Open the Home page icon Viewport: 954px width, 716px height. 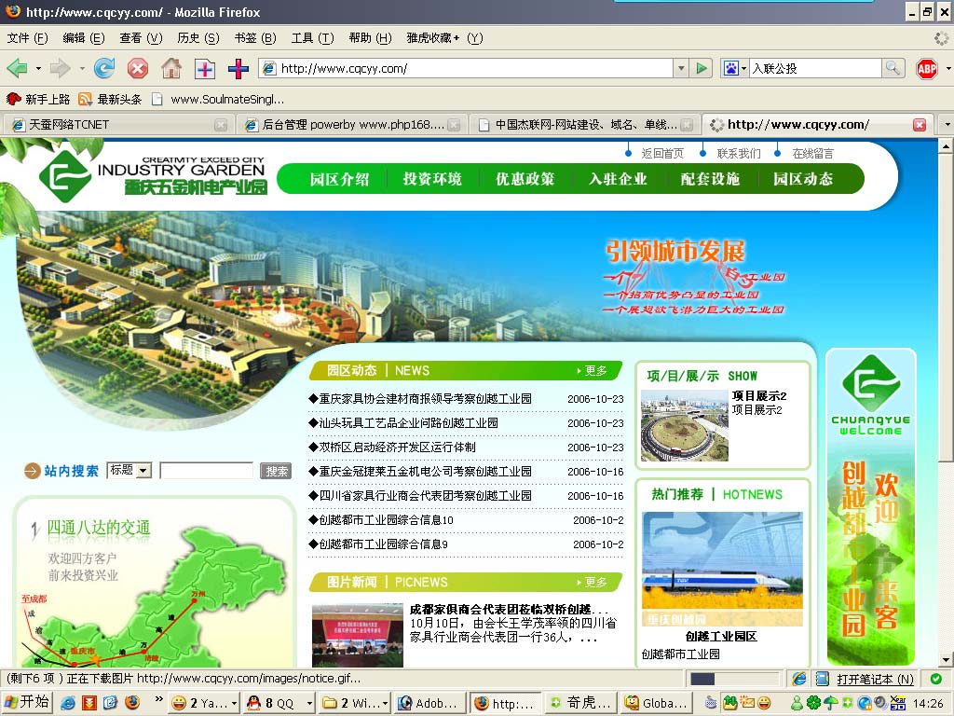(x=170, y=68)
